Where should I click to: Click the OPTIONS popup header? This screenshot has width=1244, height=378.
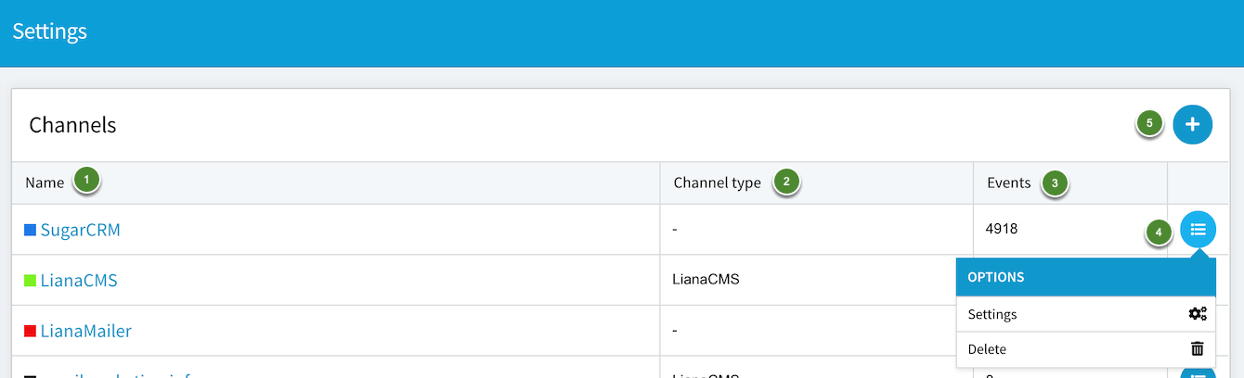[1085, 277]
